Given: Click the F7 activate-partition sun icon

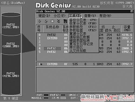Looking at the screenshot, I should coord(52,21).
